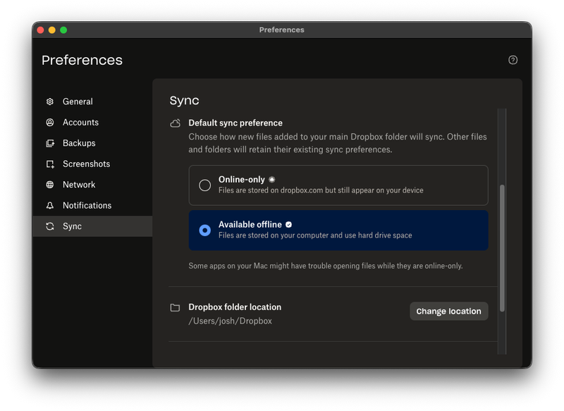The image size is (564, 411).
Task: Select the Available offline radio button
Action: [205, 231]
